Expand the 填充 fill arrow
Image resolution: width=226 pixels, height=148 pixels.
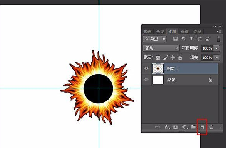216,58
